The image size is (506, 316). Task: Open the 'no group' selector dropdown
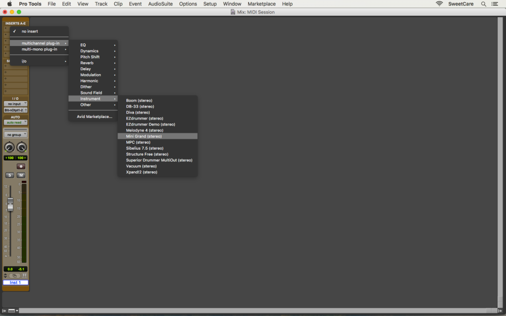pyautogui.click(x=15, y=135)
